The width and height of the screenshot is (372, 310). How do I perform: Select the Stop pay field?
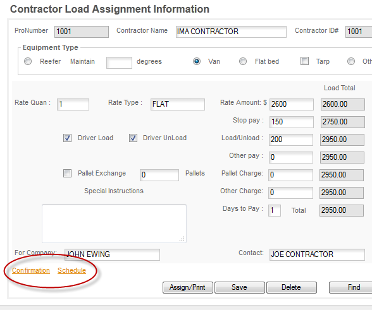(292, 122)
